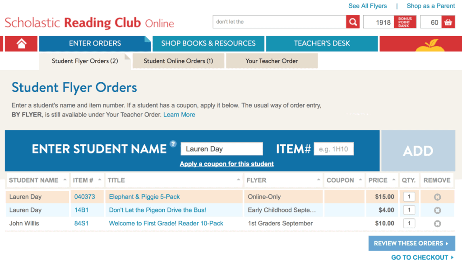
Task: Open the Your Teacher Order tab
Action: 272,60
